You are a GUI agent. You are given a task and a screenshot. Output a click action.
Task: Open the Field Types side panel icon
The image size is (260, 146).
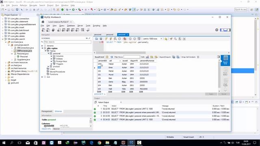point(225,82)
